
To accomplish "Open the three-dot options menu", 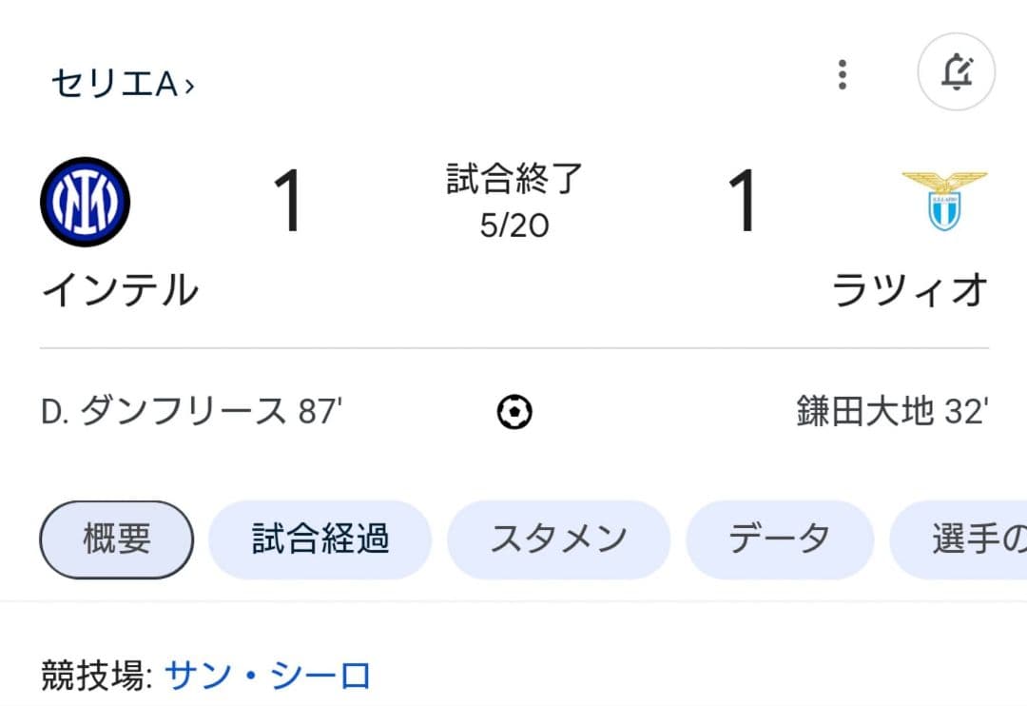I will pos(842,72).
